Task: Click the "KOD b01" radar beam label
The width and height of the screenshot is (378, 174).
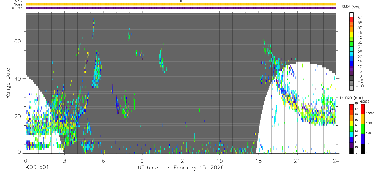Action: tap(37, 168)
